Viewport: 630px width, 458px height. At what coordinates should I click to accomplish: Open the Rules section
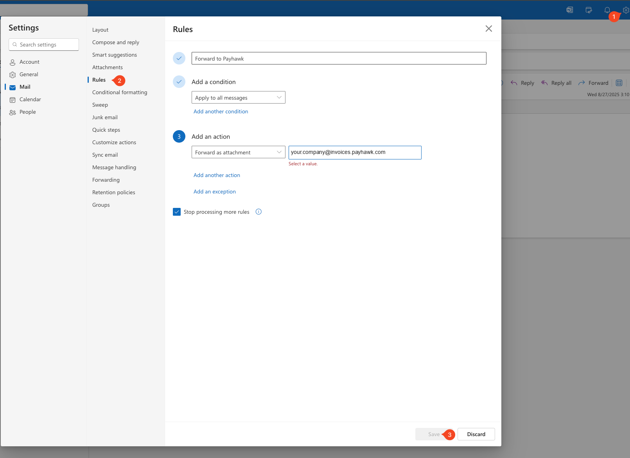pyautogui.click(x=99, y=80)
